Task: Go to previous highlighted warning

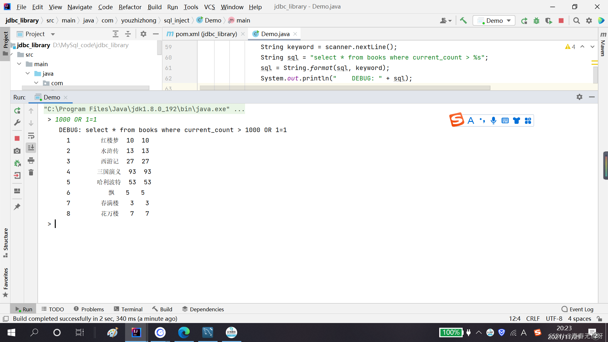Action: point(582,47)
